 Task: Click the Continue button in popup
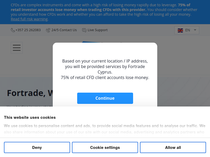click(105, 98)
